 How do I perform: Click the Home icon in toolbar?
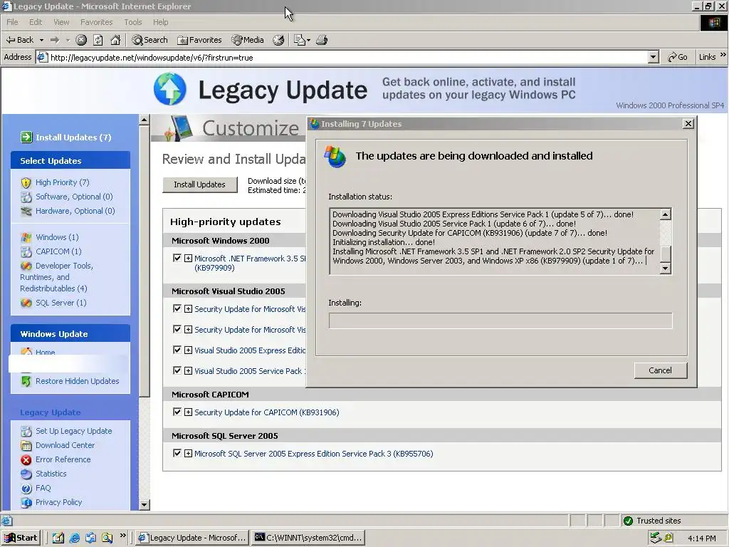pos(115,40)
